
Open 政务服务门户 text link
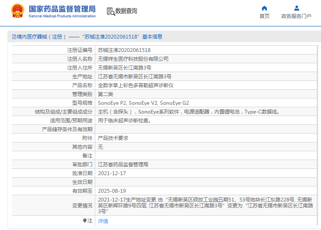click(296, 16)
